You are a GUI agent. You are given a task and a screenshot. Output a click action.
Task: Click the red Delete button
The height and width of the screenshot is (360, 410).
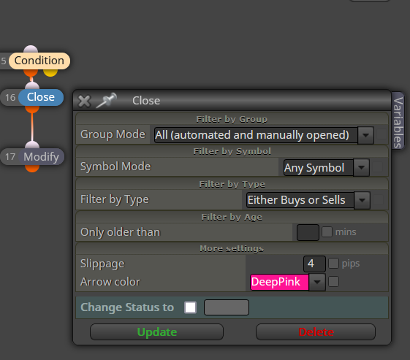coord(316,332)
